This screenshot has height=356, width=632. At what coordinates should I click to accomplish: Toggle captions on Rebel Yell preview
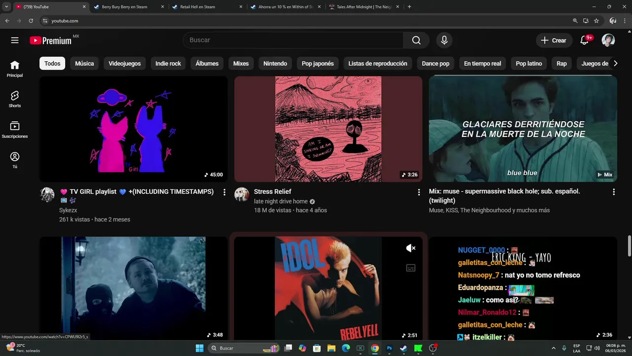[x=410, y=268]
